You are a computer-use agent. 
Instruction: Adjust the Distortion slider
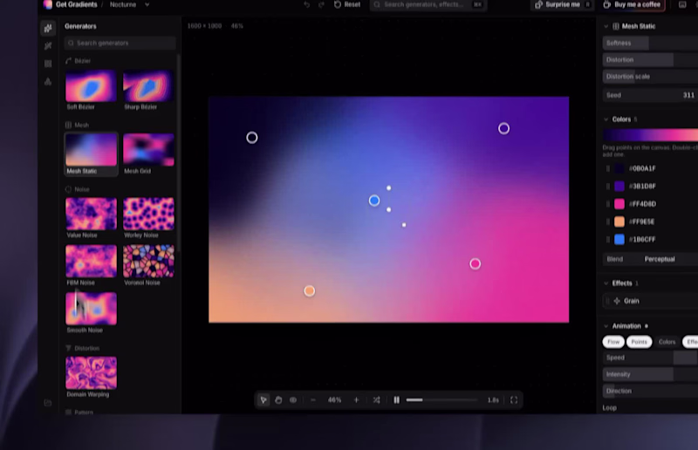coord(650,59)
